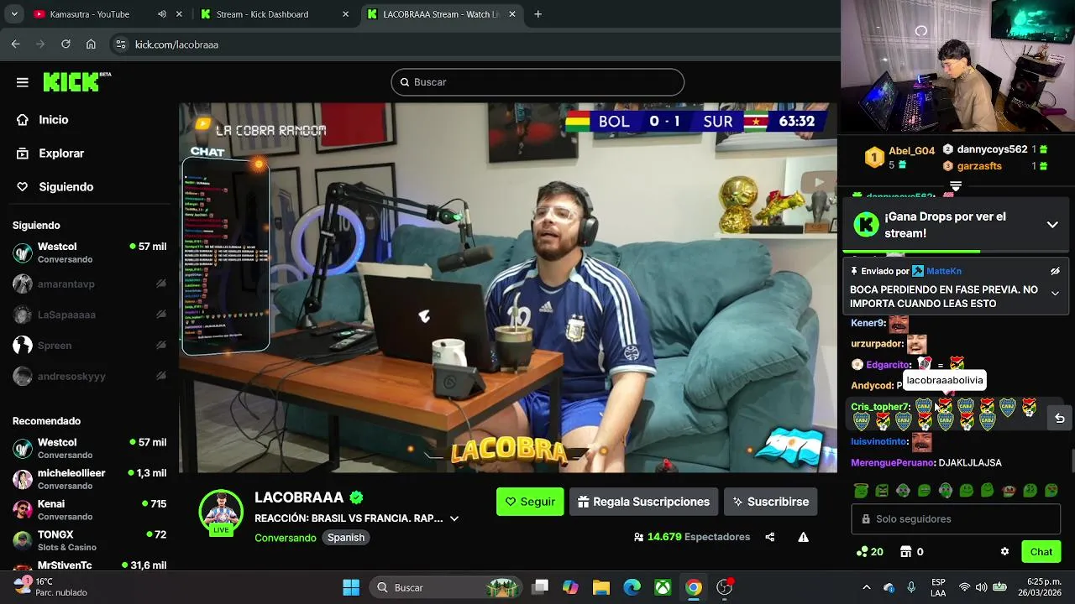Expand the pinned message chevron

[x=1055, y=293]
